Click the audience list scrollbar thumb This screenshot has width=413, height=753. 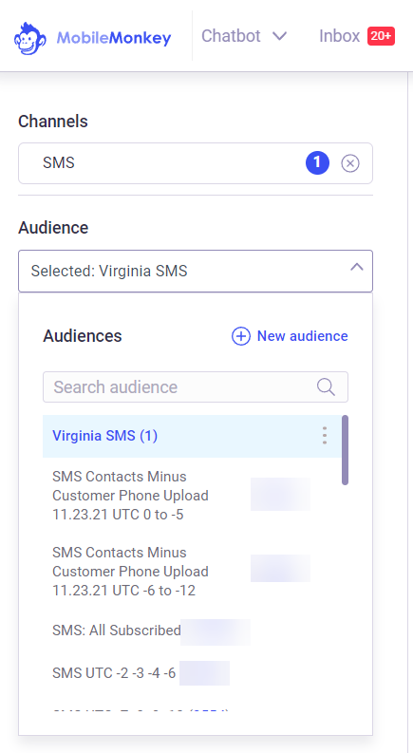click(x=345, y=450)
